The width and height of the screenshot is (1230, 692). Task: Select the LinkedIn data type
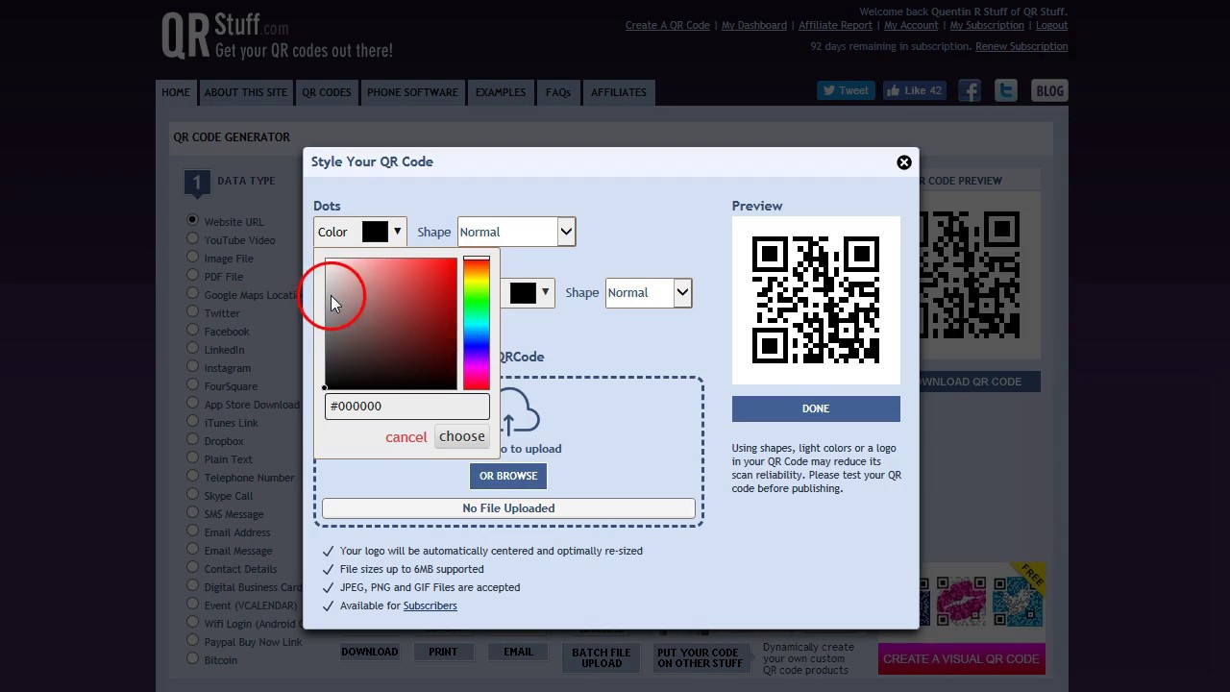pos(192,348)
